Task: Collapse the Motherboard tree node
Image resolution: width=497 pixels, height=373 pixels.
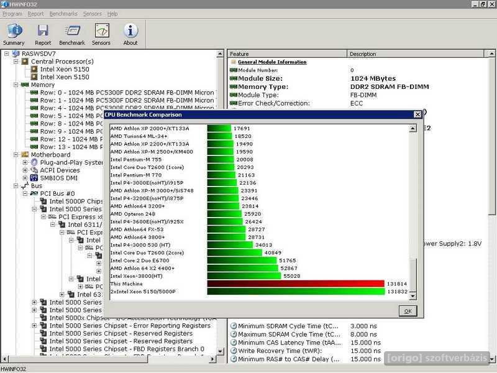Action: [x=16, y=154]
